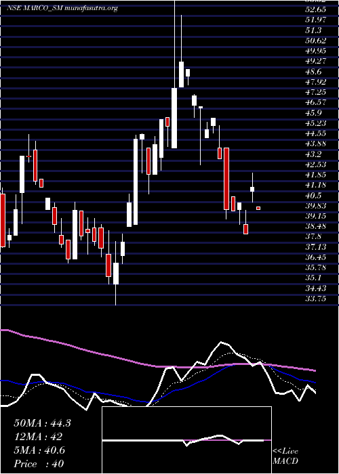
Task: Choose the 45.23 price level text
Action: click(x=315, y=123)
